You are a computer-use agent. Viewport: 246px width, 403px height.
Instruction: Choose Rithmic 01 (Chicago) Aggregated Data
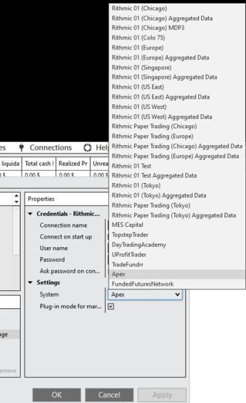(176, 19)
